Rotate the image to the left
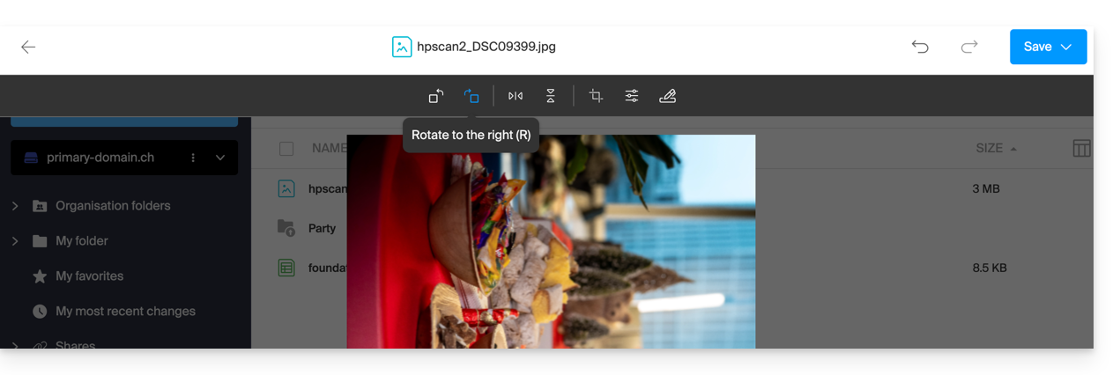 point(436,96)
